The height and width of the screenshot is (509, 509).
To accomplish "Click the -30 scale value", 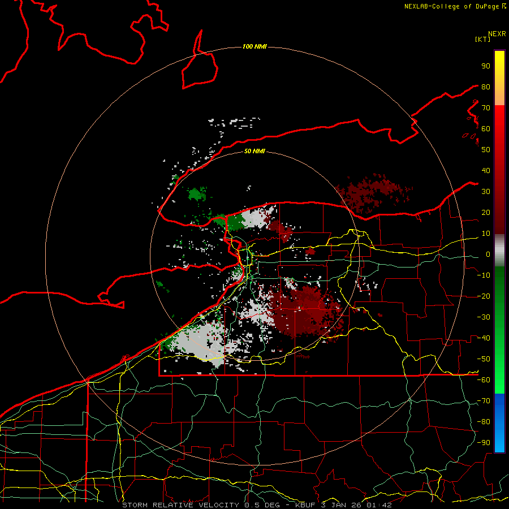I will (x=484, y=317).
